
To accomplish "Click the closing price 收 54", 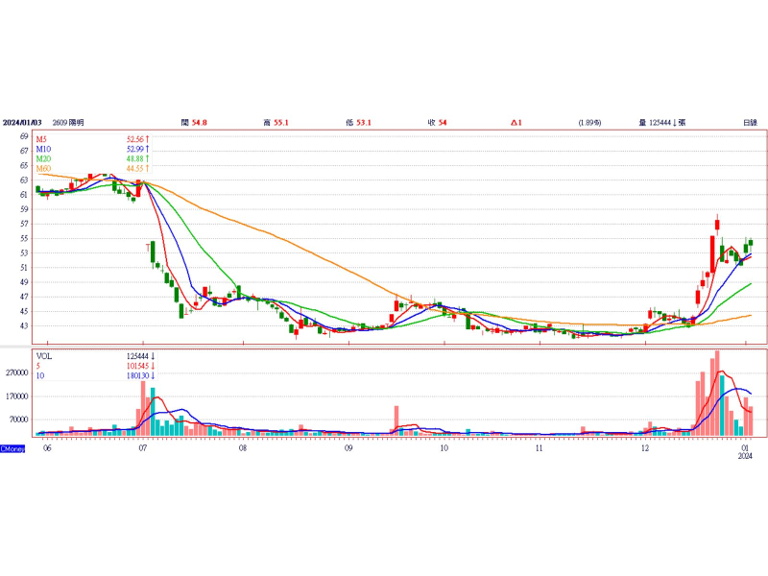I will pyautogui.click(x=438, y=123).
